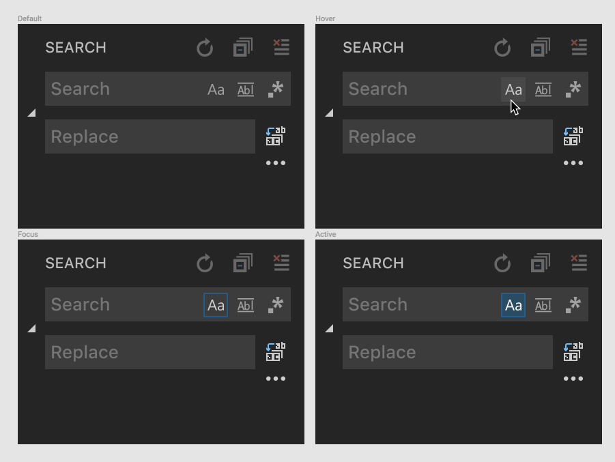Toggle Use Regular Expression in Focus panel

tap(276, 305)
